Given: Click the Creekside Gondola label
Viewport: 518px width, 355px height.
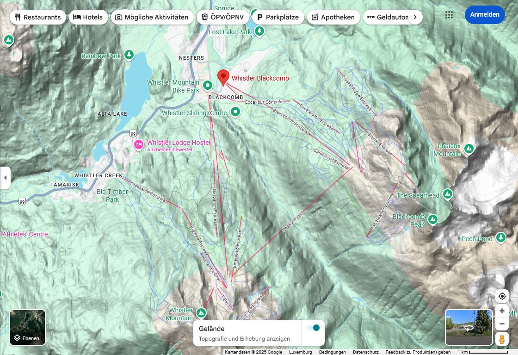Looking at the screenshot, I should [148, 192].
